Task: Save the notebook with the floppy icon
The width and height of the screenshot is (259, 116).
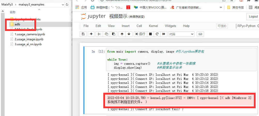Action: click(x=83, y=34)
